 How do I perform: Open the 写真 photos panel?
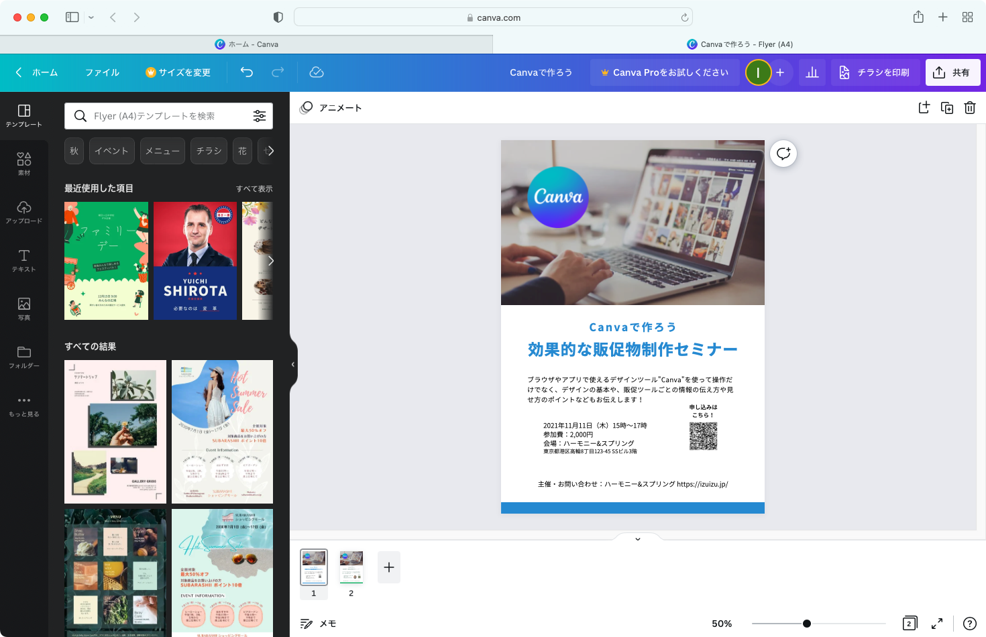click(x=24, y=309)
